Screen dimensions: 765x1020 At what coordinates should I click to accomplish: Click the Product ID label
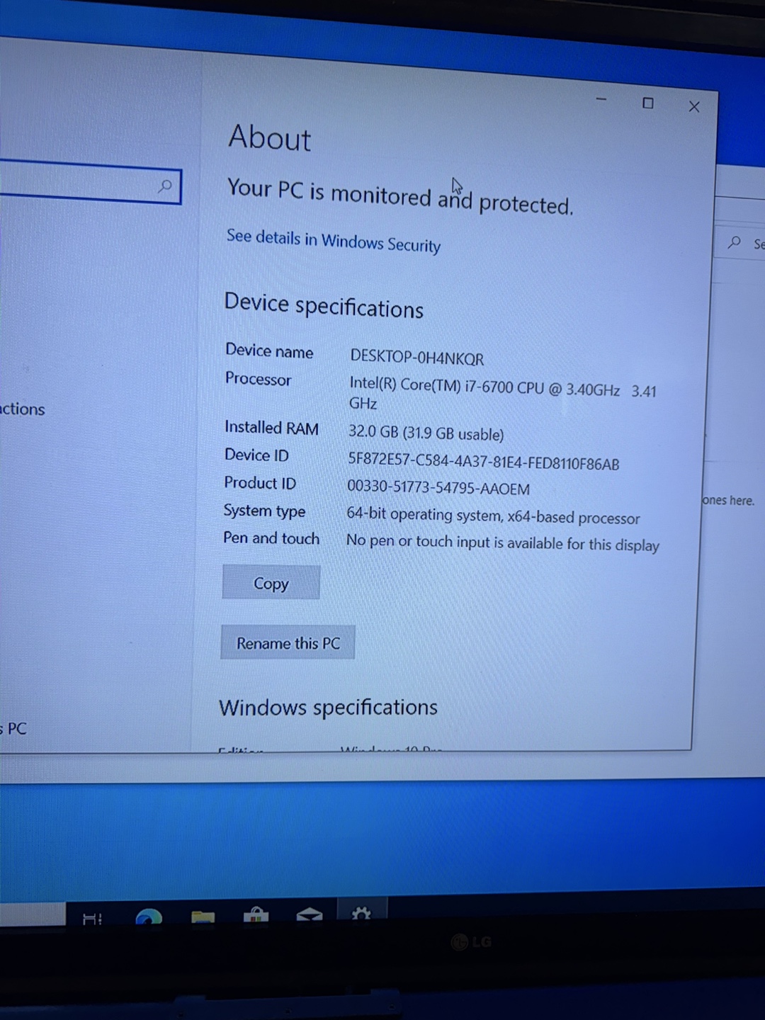click(x=260, y=483)
